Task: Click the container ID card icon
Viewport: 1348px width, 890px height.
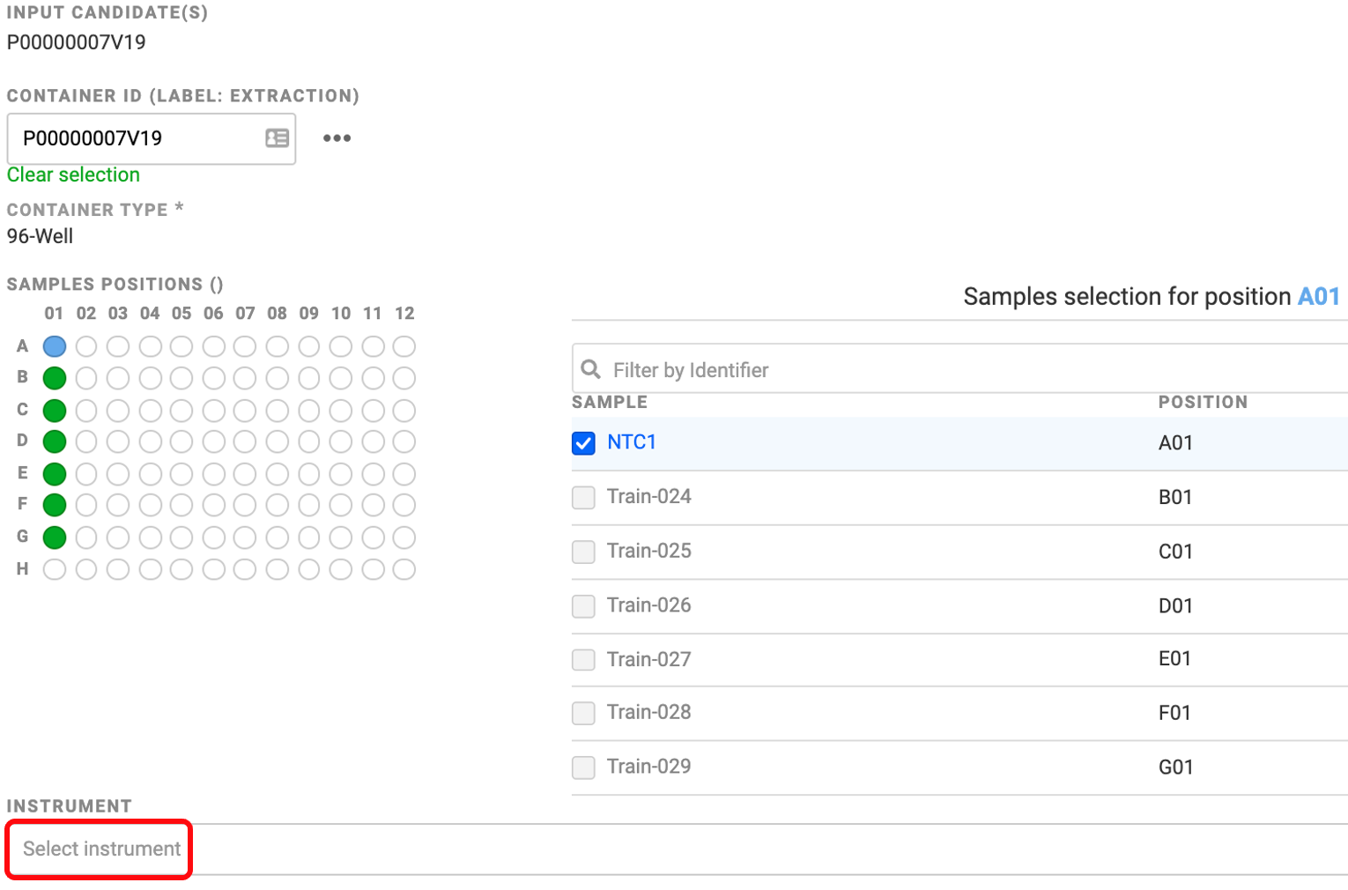Action: click(277, 138)
